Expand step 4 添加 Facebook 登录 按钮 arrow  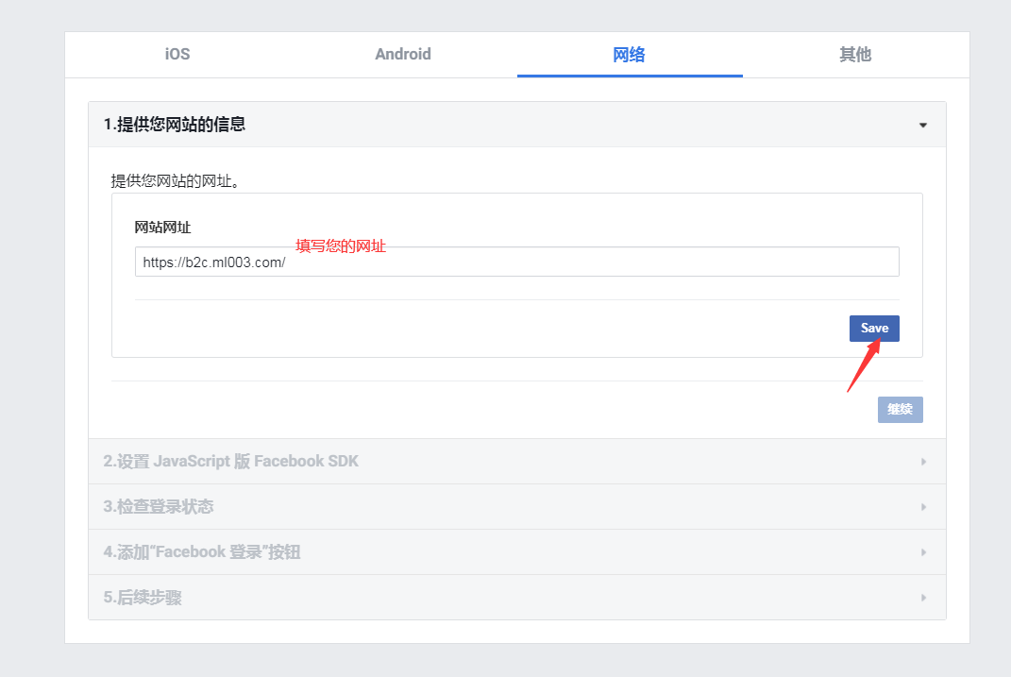click(x=923, y=552)
